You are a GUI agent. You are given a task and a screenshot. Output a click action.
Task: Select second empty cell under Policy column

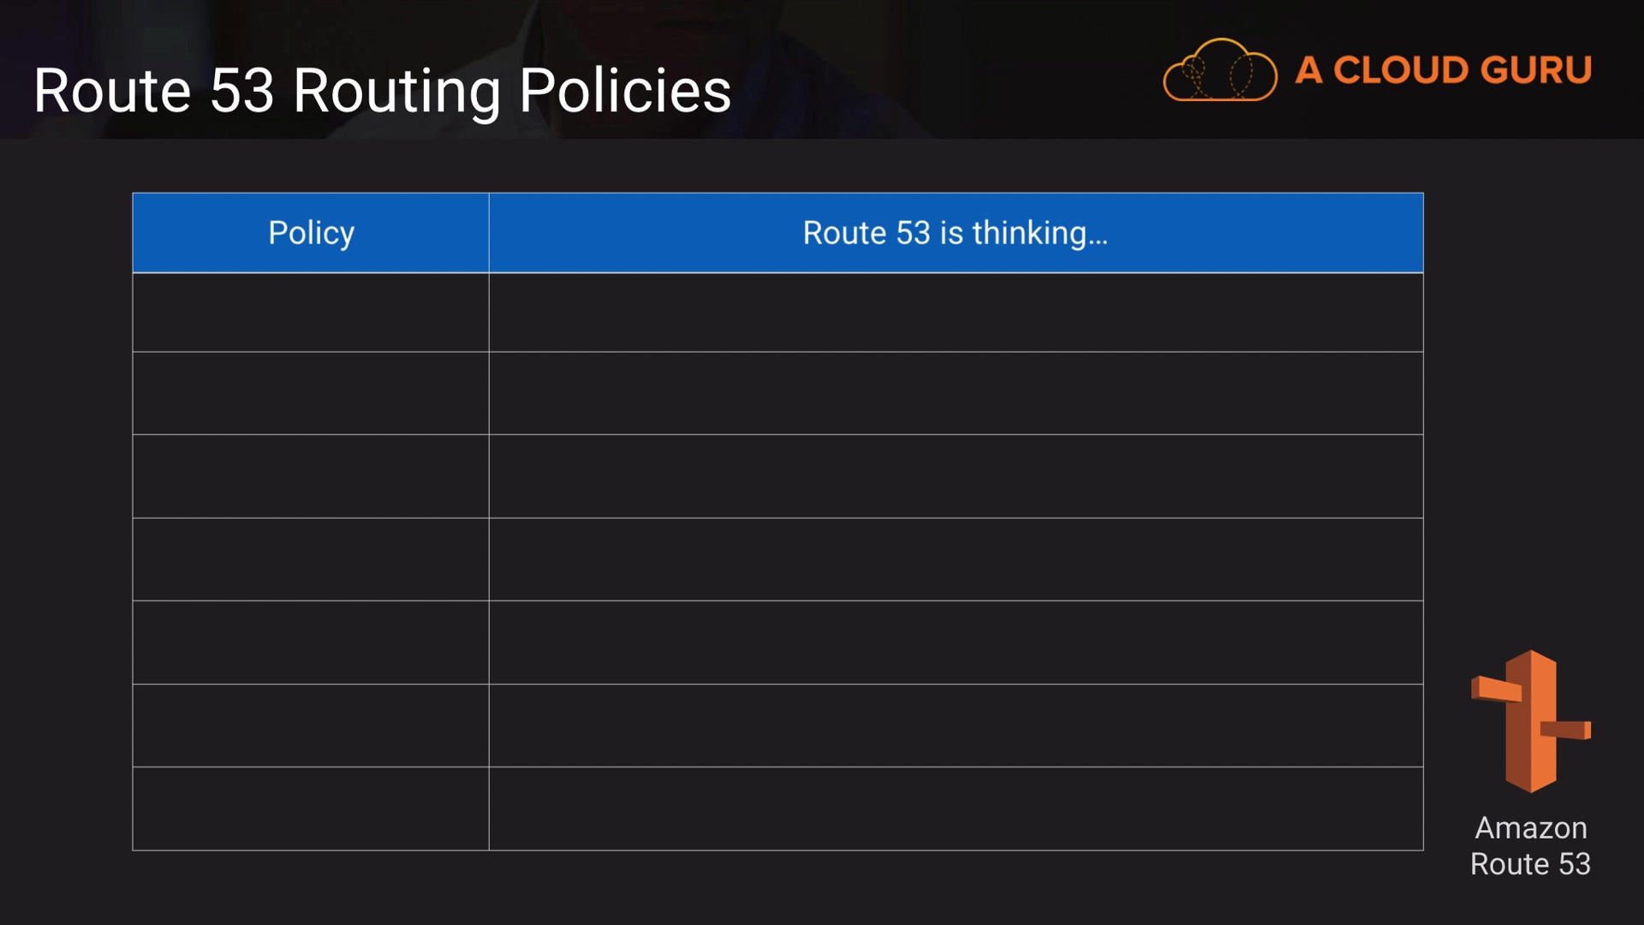pos(311,393)
